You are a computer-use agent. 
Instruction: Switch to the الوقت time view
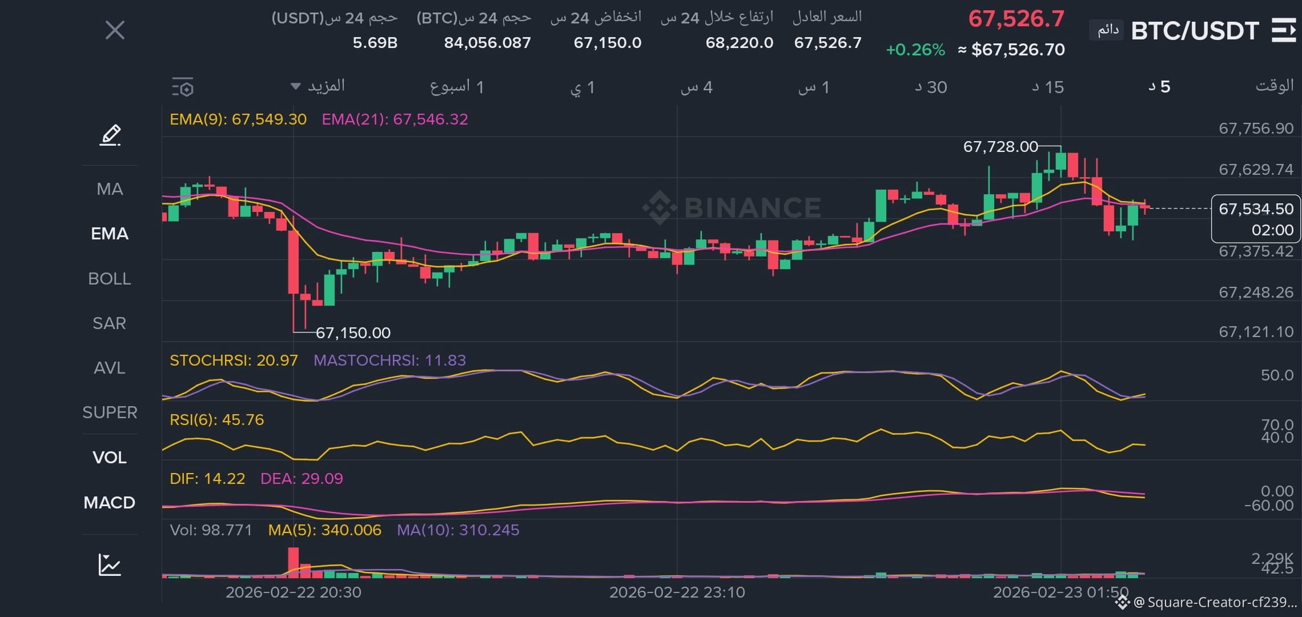[1275, 86]
